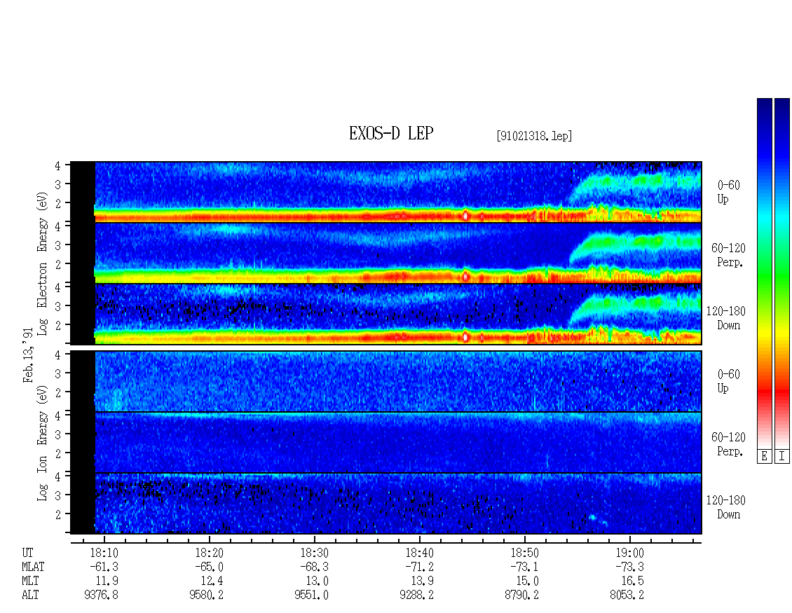Click the MLT value 13.9
The width and height of the screenshot is (792, 613).
click(422, 581)
